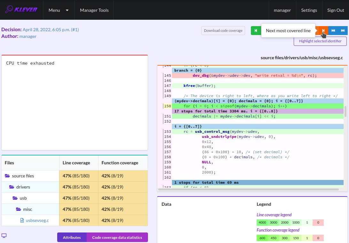The height and width of the screenshot is (243, 349).
Task: Click 'decimals |= mydev->decimals[i] << i' line 151
Action: [234, 116]
